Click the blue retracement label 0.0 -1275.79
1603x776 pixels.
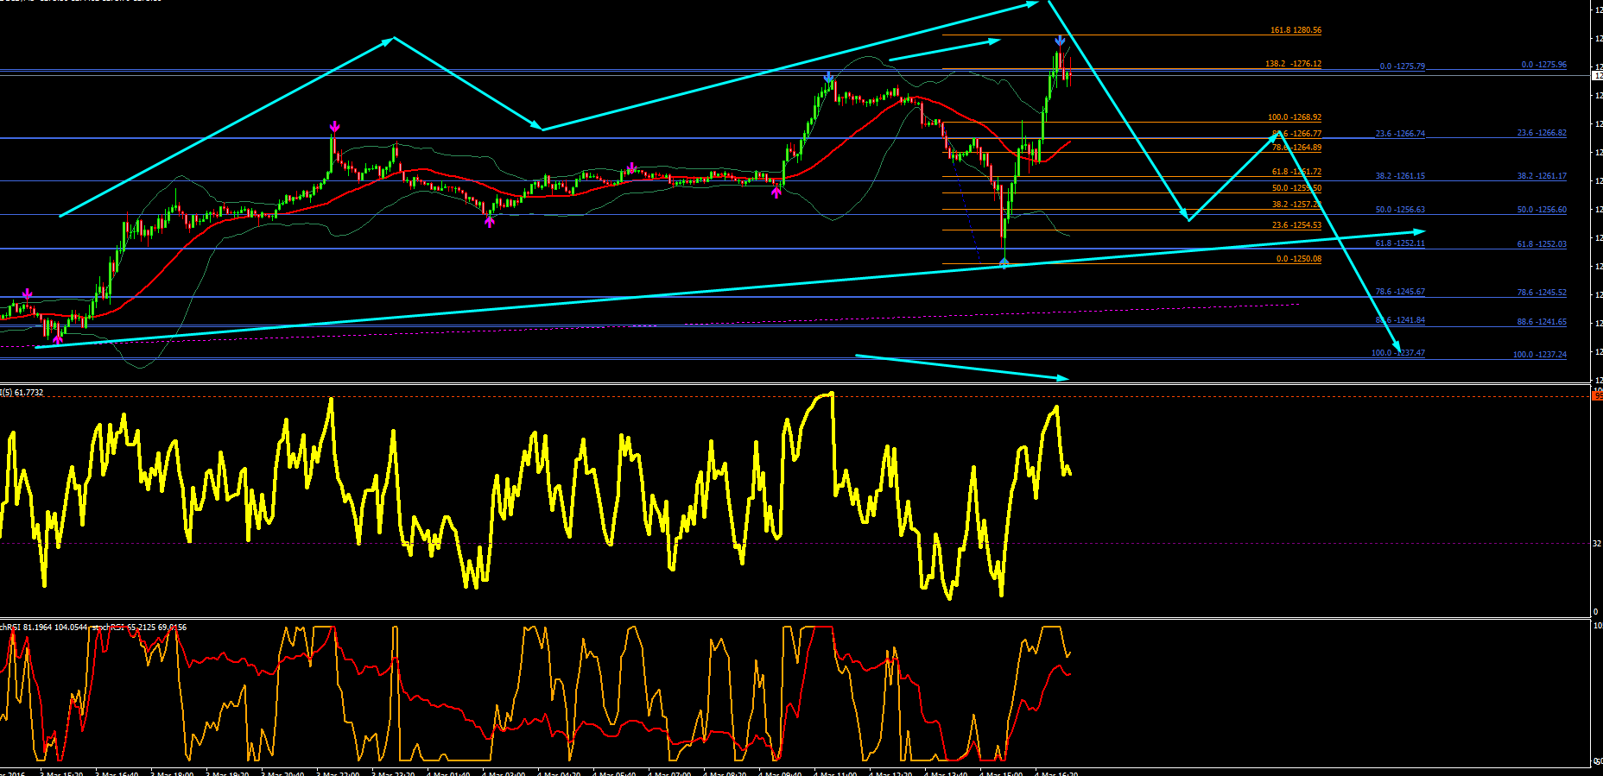(x=1403, y=66)
